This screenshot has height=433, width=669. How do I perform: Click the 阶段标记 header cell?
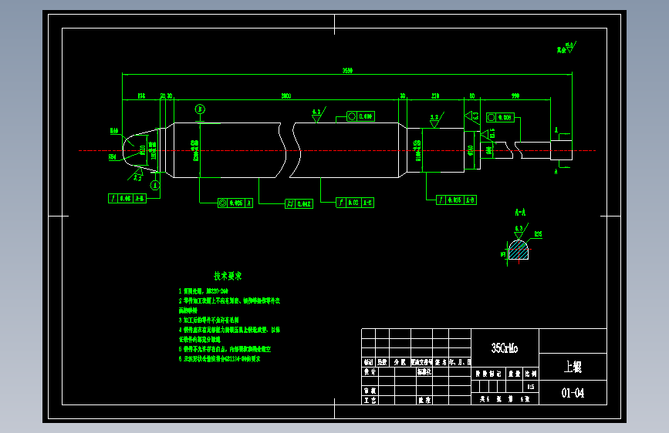(488, 374)
